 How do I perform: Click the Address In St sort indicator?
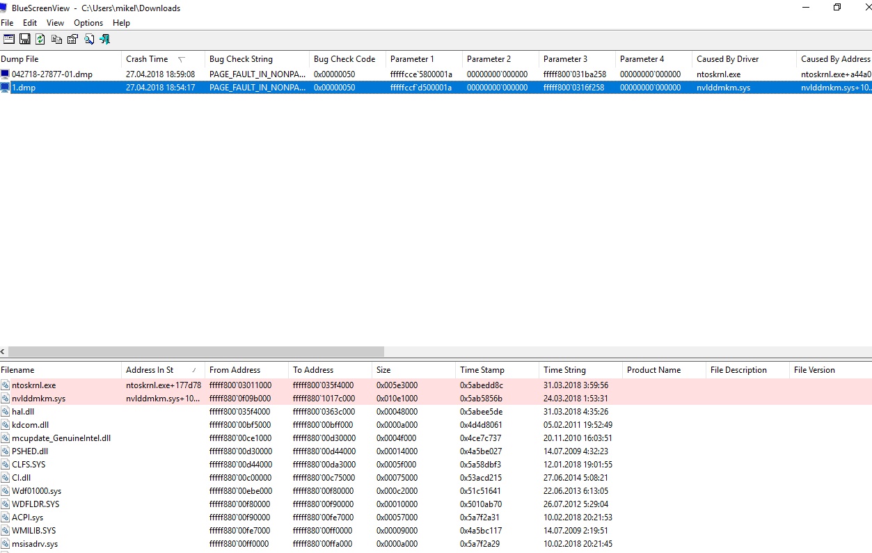pyautogui.click(x=193, y=371)
